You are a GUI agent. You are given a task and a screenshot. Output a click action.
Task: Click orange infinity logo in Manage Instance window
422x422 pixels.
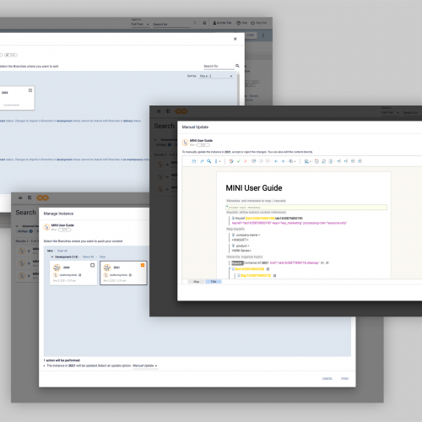tap(43, 197)
